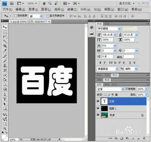Select the Healing Brush tool

click(x=5, y=56)
